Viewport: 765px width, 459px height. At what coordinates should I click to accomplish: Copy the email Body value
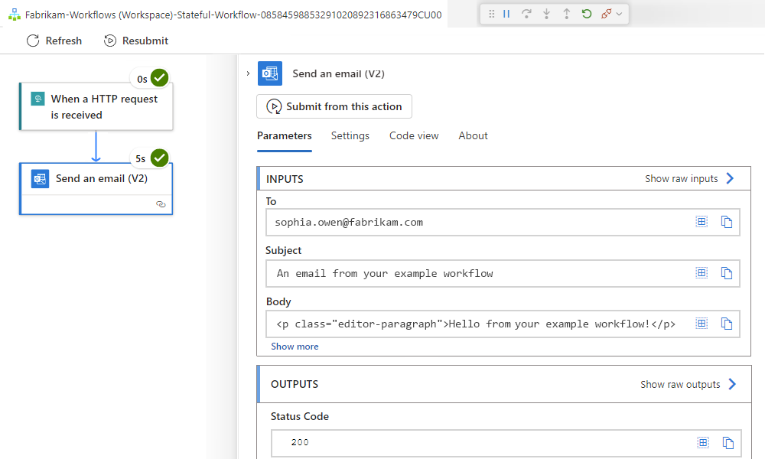(727, 323)
